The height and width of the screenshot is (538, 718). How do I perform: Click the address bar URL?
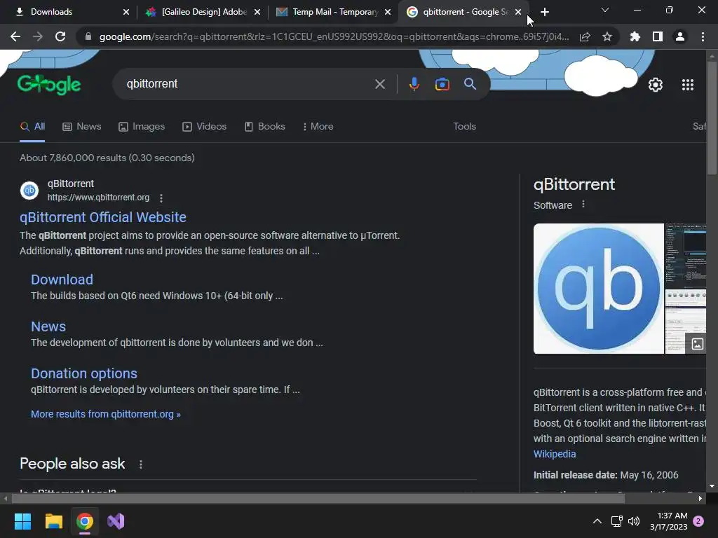334,36
